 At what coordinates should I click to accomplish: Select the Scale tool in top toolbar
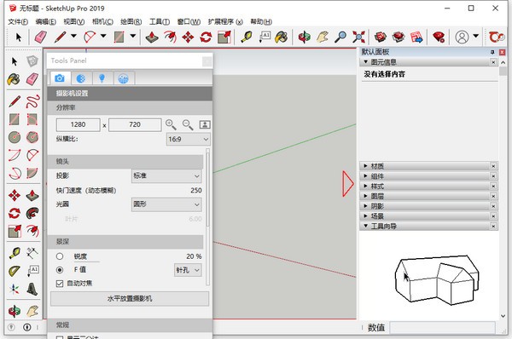224,37
